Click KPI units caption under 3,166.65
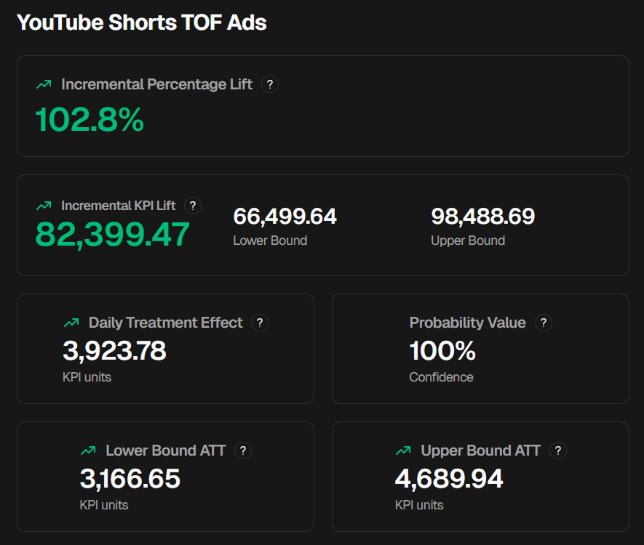The image size is (644, 545). click(104, 505)
